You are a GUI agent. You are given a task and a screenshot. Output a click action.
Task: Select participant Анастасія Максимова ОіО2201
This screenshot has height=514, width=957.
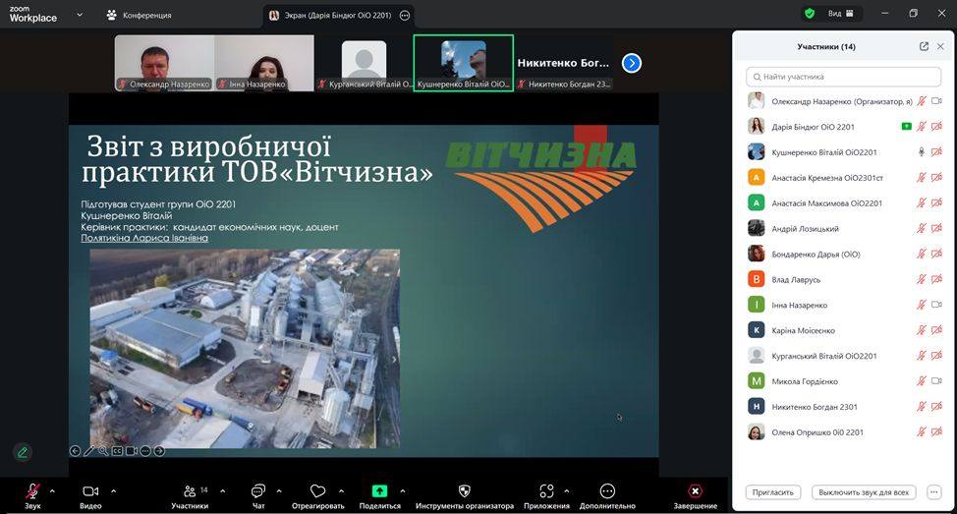(845, 203)
